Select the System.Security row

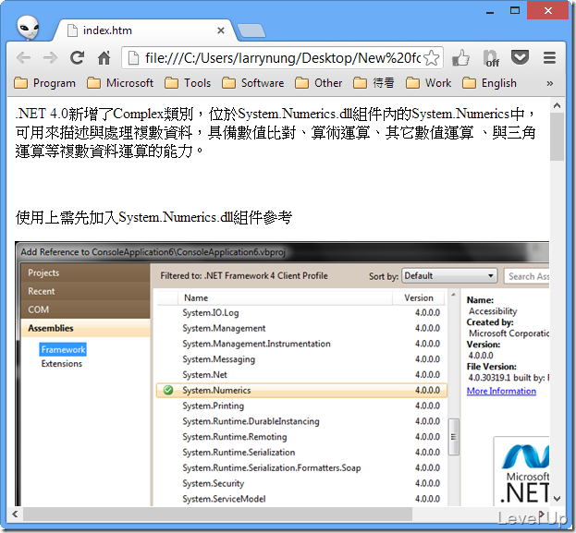pos(301,483)
